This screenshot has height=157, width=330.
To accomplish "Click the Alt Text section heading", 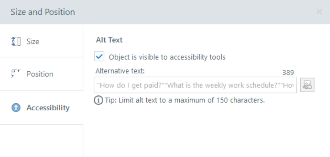I will 109,40.
